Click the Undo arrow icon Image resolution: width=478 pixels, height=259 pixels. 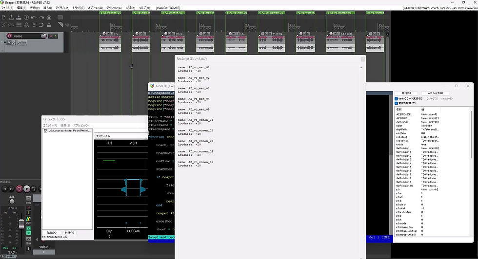click(34, 18)
